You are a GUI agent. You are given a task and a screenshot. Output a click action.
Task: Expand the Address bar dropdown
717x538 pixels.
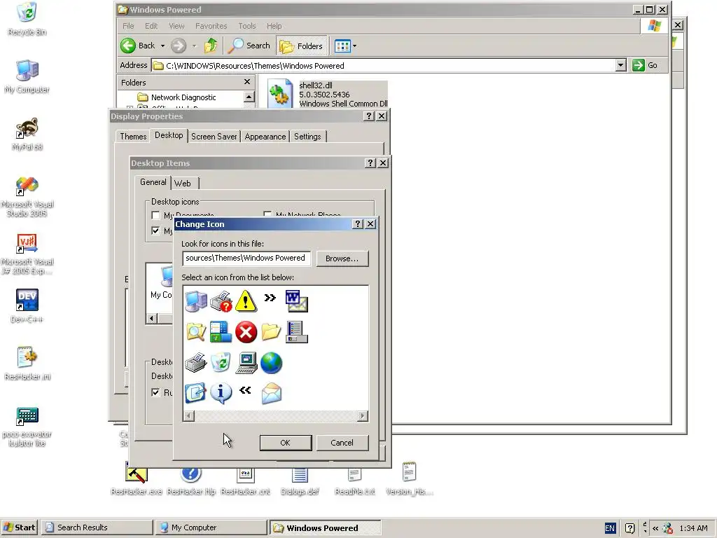620,65
